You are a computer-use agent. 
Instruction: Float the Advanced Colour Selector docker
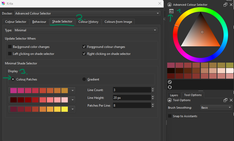pos(225,5)
